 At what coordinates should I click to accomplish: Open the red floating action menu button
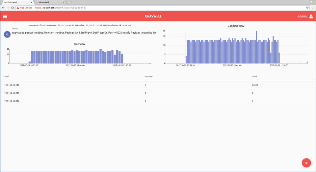coord(306,163)
